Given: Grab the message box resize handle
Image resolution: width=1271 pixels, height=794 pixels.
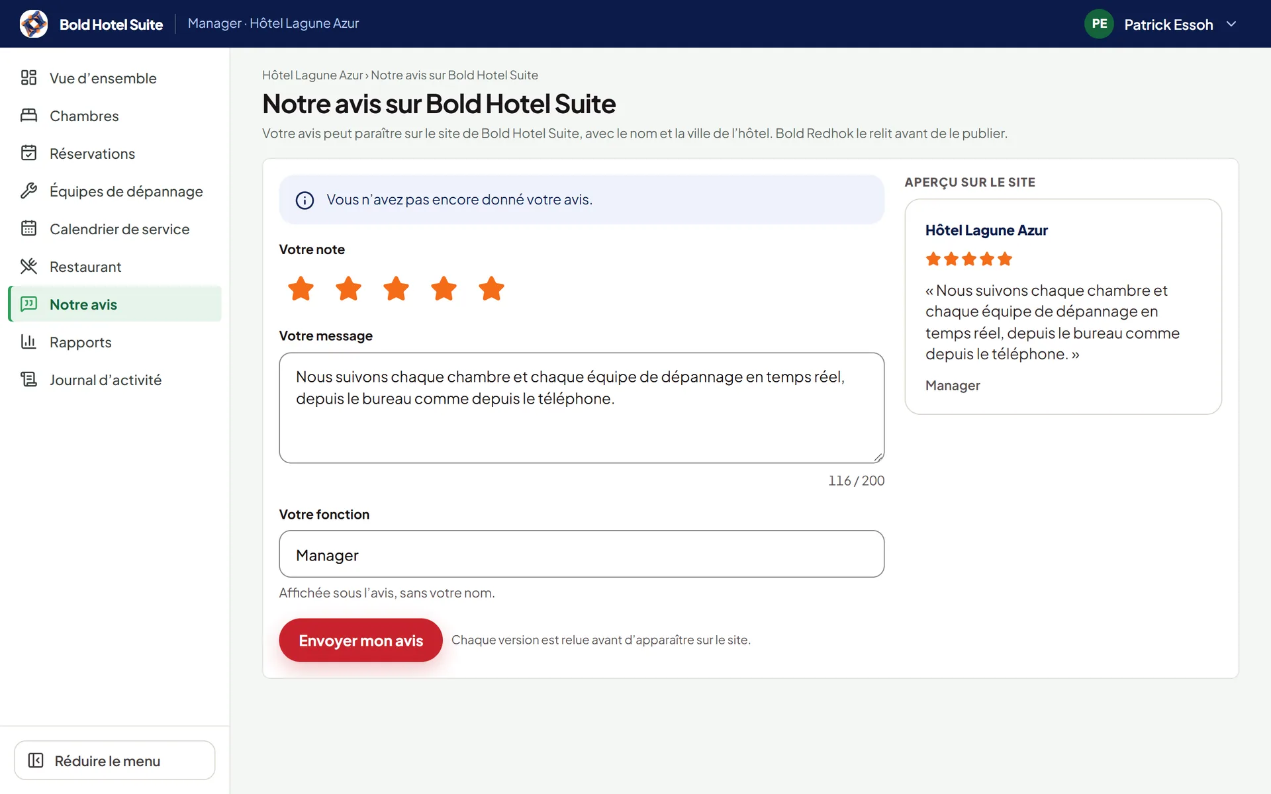Looking at the screenshot, I should (x=878, y=457).
